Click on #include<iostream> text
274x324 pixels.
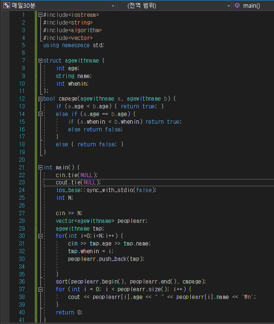click(71, 15)
